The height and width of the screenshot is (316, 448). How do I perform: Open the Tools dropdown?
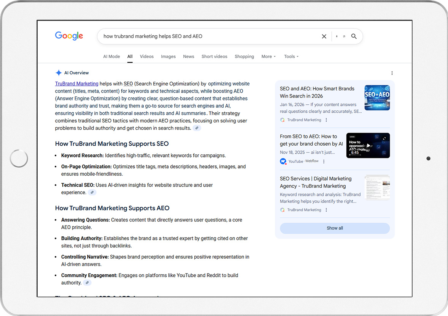(x=291, y=56)
